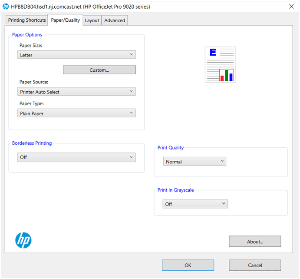Close the printer properties dialog
300x279 pixels.
[x=291, y=7]
